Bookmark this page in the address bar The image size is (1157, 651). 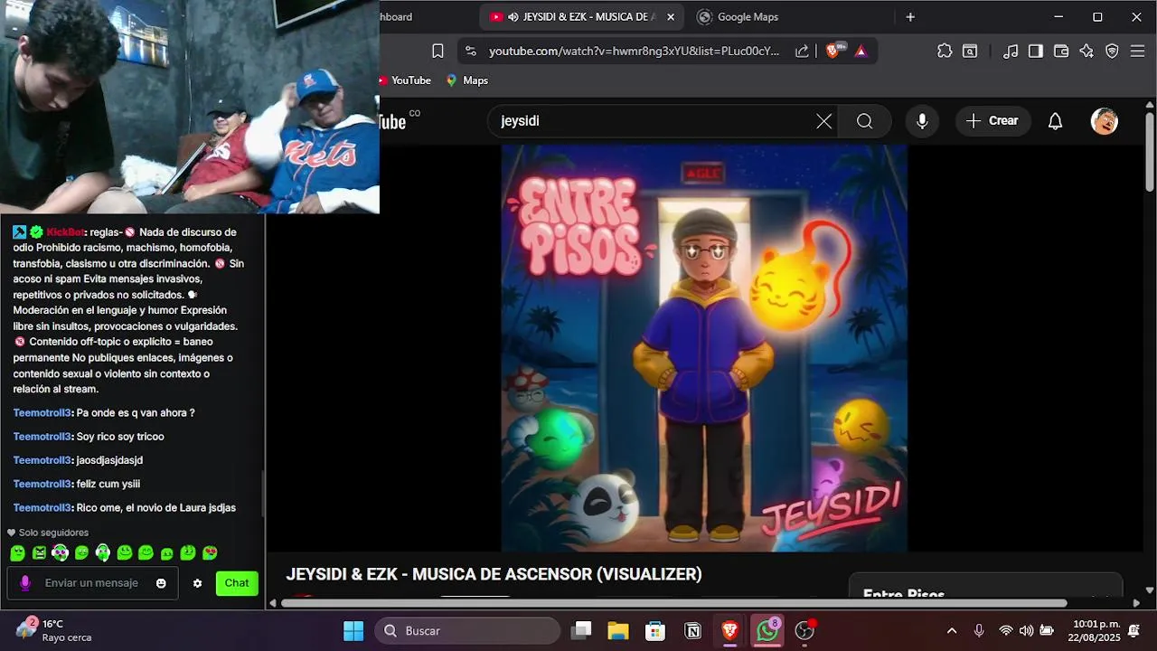(437, 51)
